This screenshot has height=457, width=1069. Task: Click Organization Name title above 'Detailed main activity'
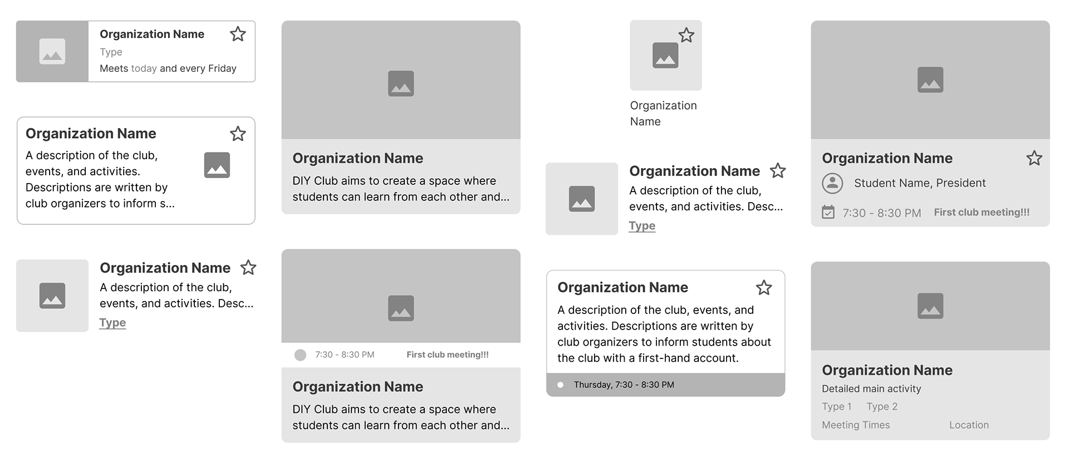887,370
